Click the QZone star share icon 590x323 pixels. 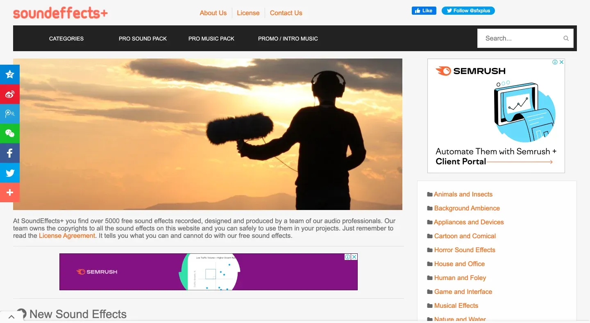click(10, 75)
